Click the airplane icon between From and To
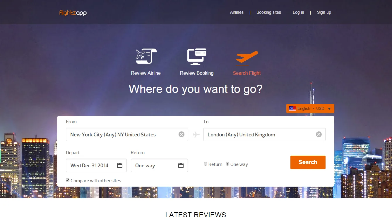This screenshot has height=224, width=392. 196,134
